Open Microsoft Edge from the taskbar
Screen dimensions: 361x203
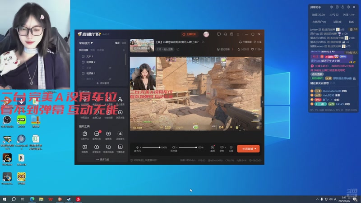(x=32, y=199)
